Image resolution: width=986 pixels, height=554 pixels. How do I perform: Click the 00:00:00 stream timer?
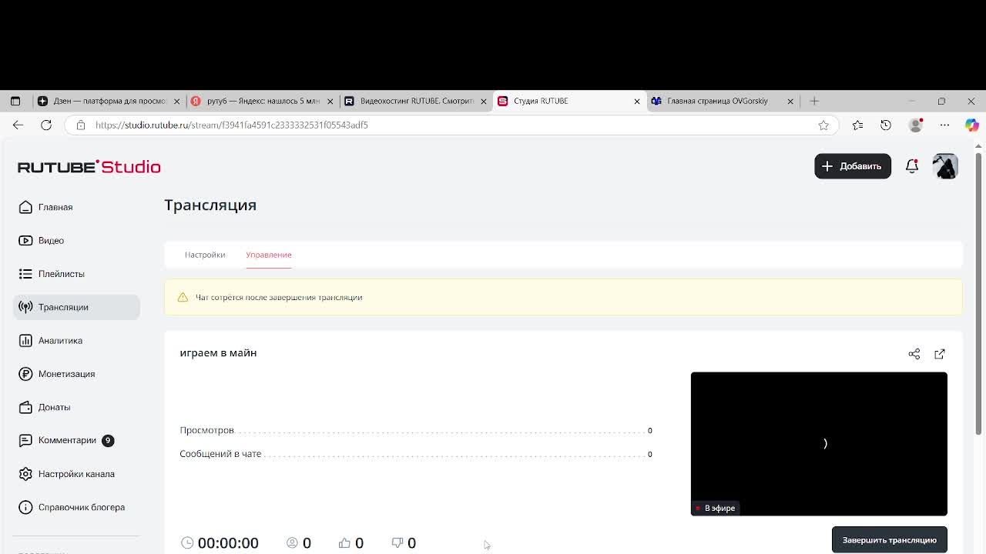[x=228, y=543]
